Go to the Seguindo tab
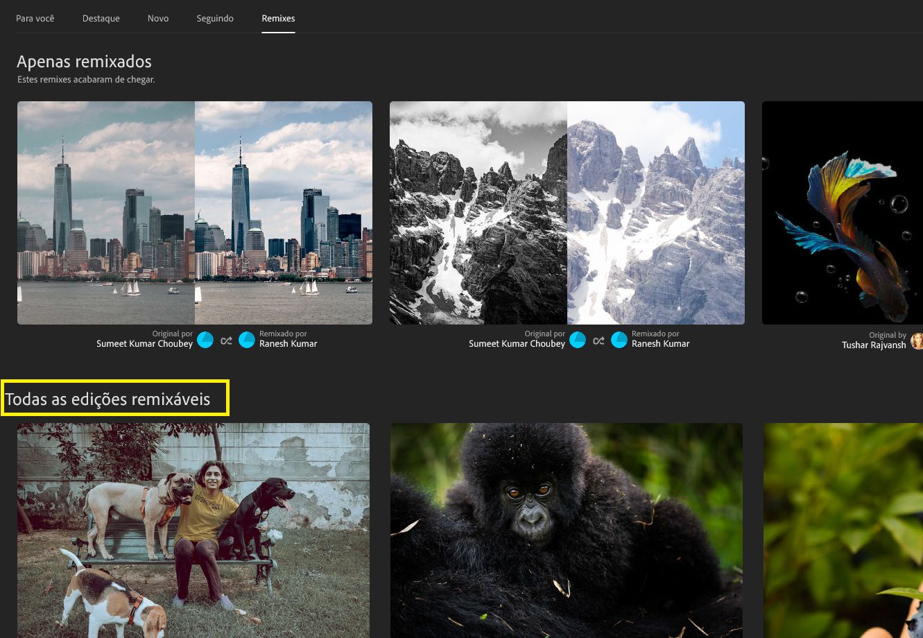 pyautogui.click(x=215, y=18)
